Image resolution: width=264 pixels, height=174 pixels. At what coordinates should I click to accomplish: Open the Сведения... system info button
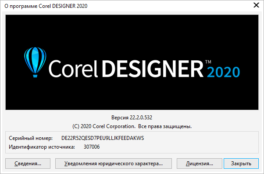pyautogui.click(x=28, y=164)
